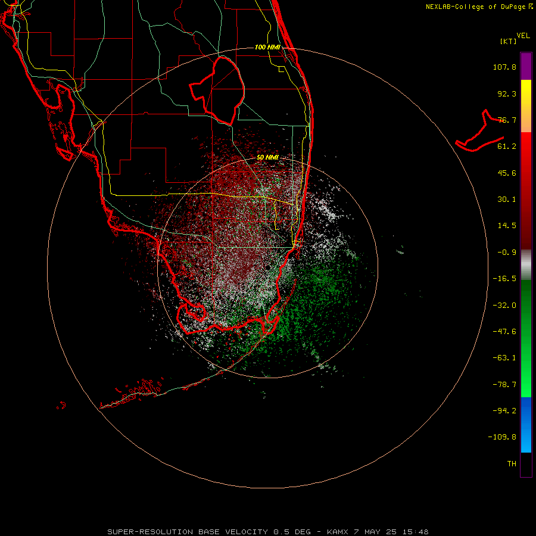Click the Grand Bahama island outline
This screenshot has width=536, height=536.
coord(479,132)
